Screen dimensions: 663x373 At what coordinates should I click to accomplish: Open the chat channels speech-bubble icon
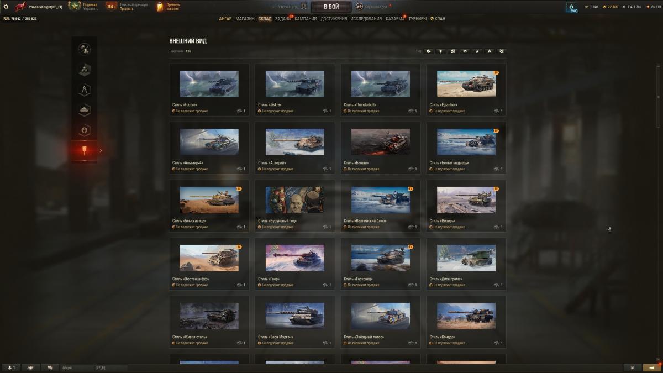point(51,367)
